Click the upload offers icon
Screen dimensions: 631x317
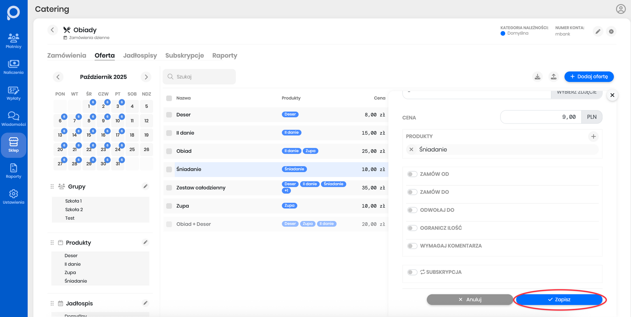554,77
